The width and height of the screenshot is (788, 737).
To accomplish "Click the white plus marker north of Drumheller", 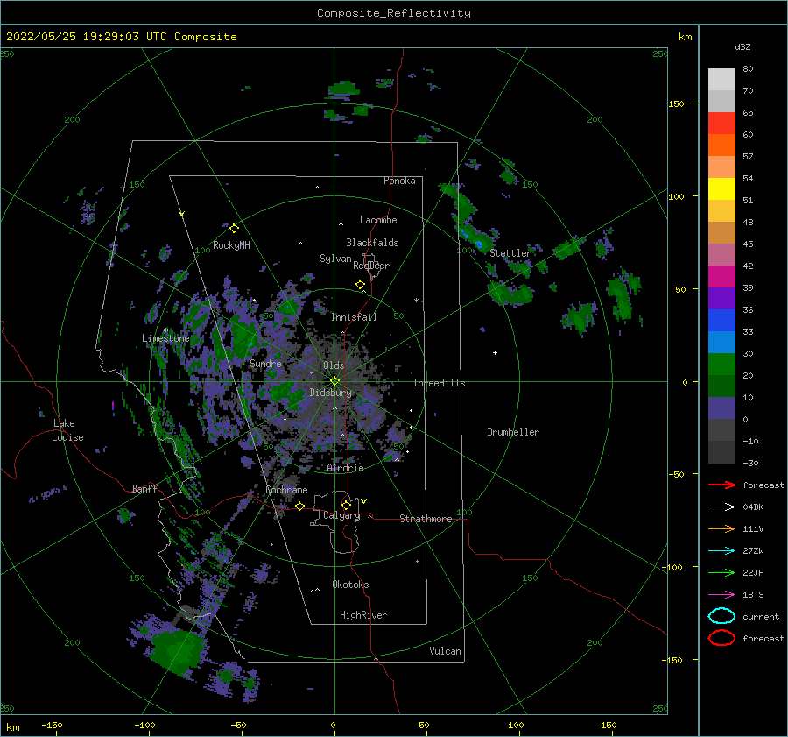I will pyautogui.click(x=495, y=352).
